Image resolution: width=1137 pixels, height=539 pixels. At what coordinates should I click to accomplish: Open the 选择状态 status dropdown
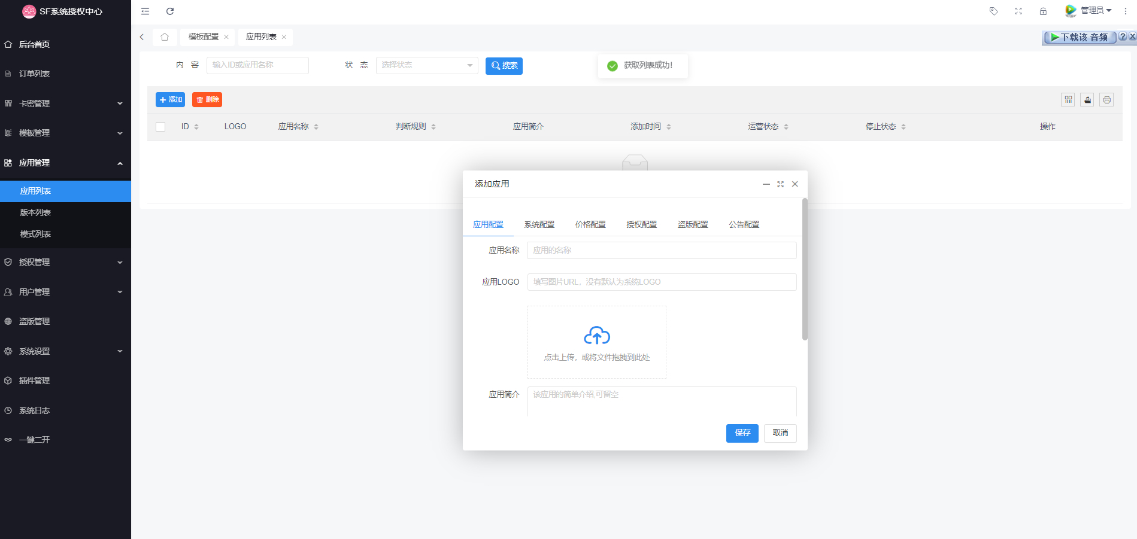[x=426, y=65]
